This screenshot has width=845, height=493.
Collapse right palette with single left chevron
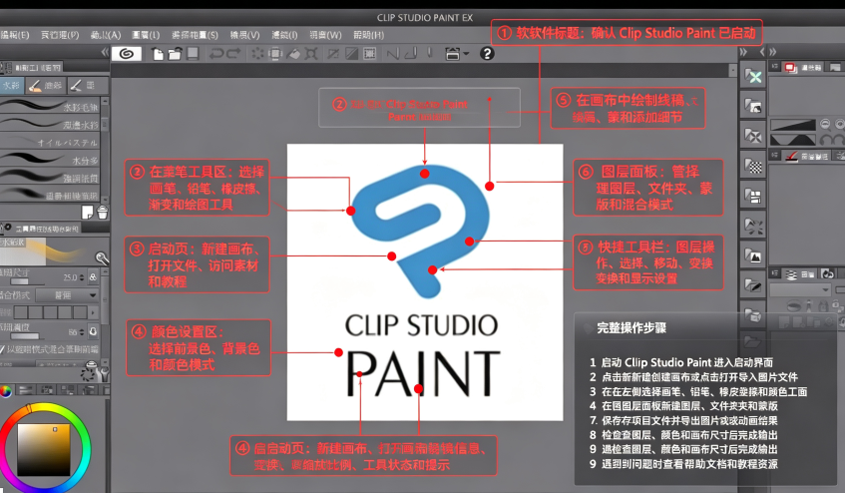[762, 52]
